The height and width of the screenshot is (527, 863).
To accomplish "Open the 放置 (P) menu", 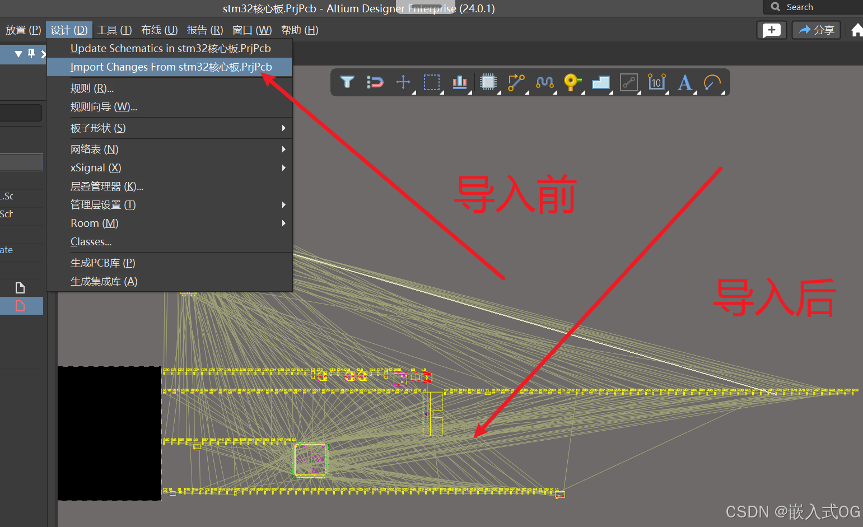I will [23, 30].
